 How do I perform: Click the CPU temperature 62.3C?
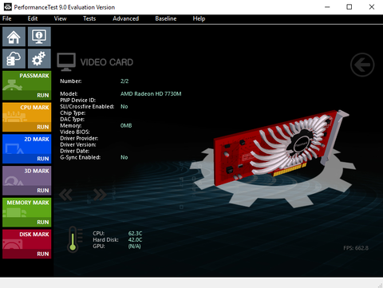(x=135, y=234)
